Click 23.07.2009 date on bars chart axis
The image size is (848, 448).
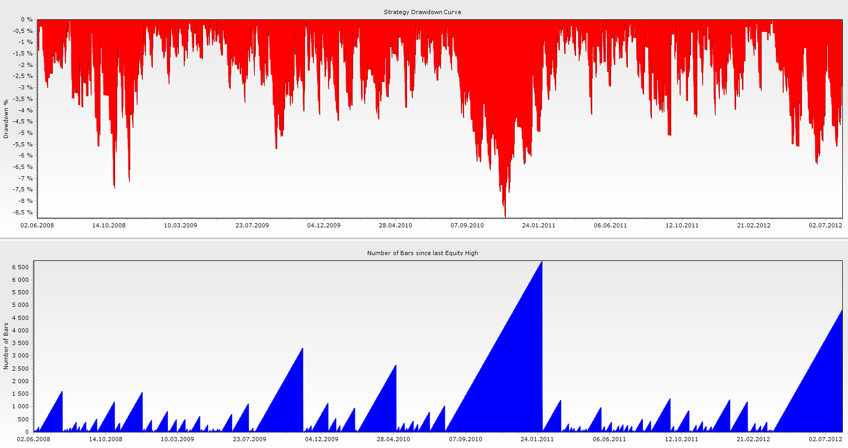tap(250, 439)
